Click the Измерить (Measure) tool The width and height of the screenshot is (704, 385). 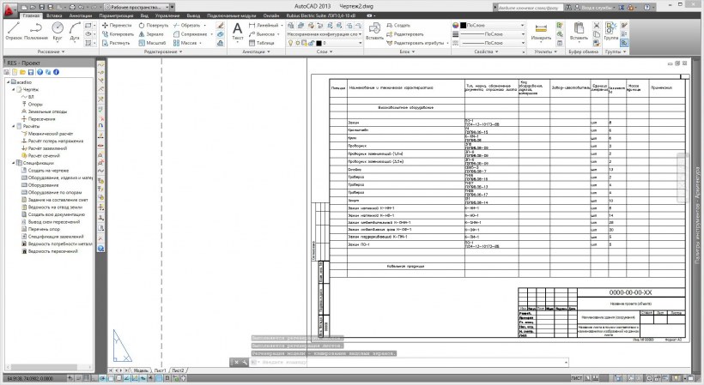(542, 32)
